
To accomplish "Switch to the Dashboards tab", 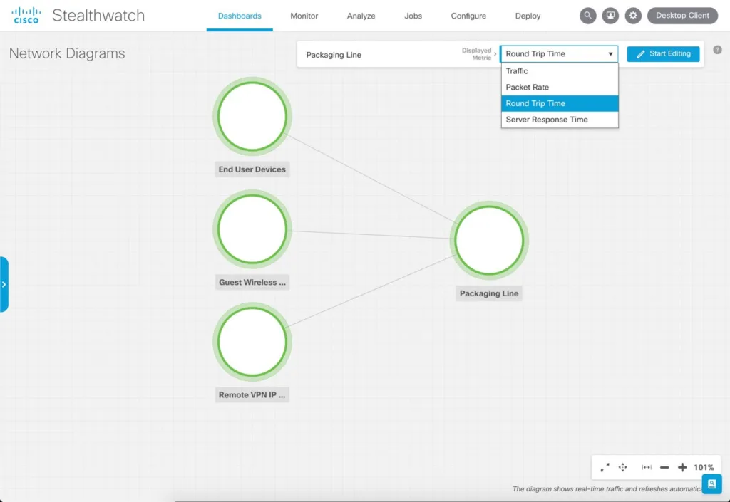I will [x=240, y=16].
